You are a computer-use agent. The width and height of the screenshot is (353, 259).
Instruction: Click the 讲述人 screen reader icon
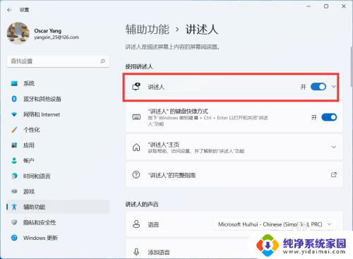(x=136, y=87)
